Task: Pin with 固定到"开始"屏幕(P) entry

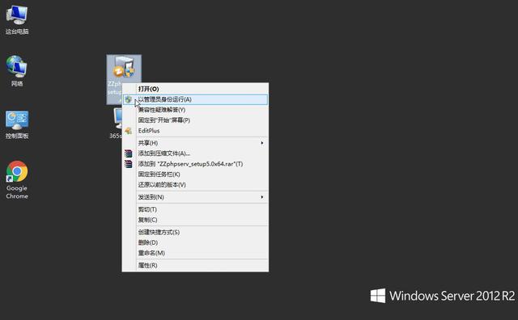Action: click(x=195, y=120)
